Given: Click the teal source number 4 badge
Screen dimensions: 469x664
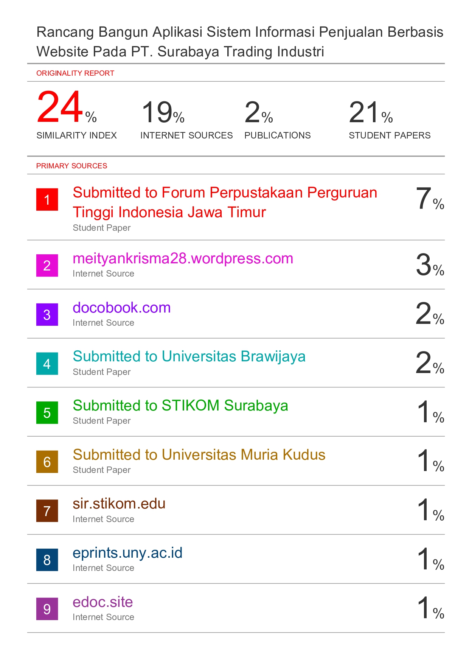Looking at the screenshot, I should [x=47, y=364].
